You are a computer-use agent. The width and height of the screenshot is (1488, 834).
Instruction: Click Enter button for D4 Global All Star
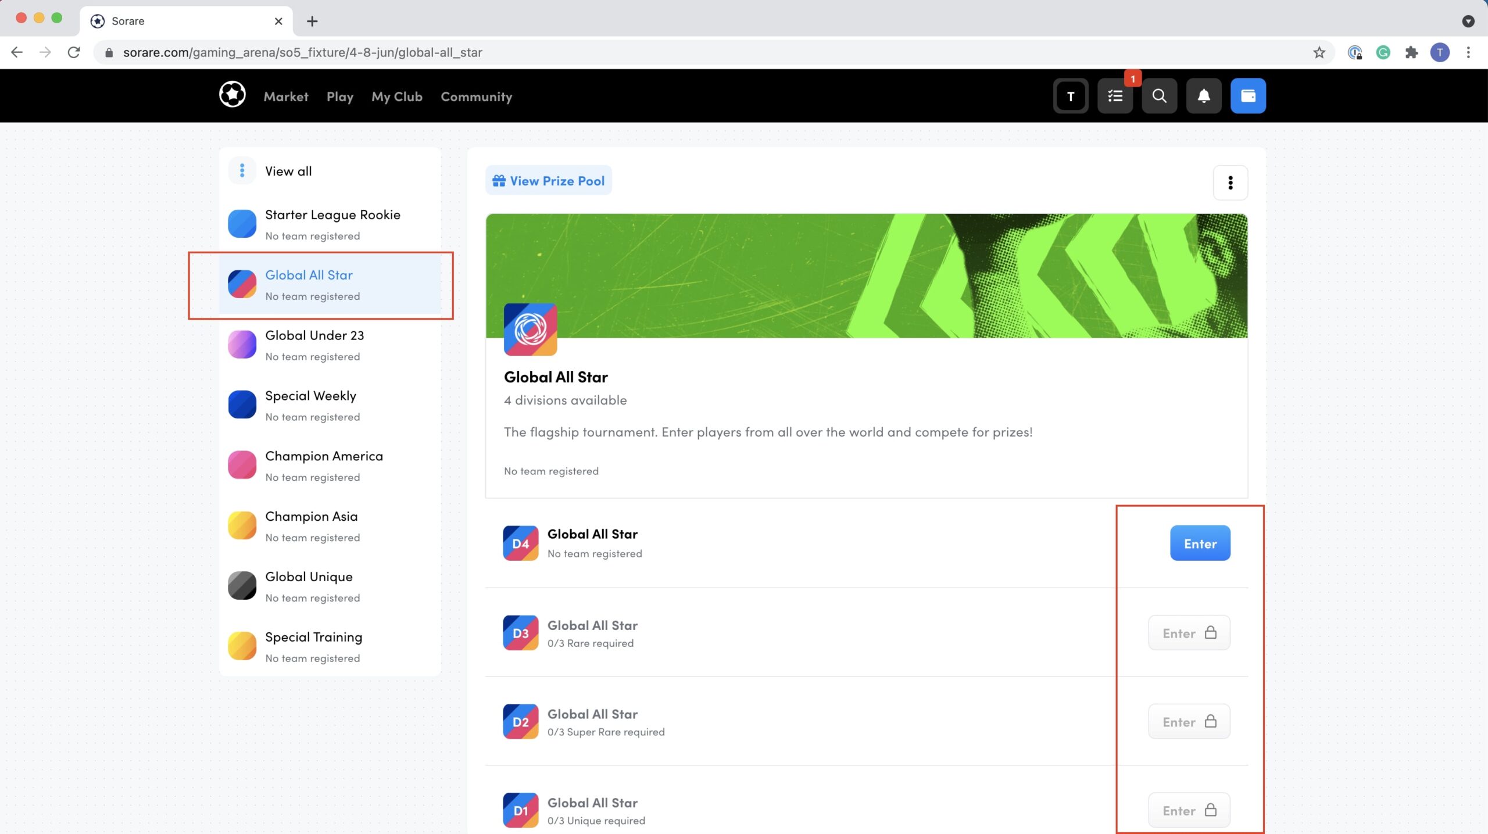(x=1200, y=543)
